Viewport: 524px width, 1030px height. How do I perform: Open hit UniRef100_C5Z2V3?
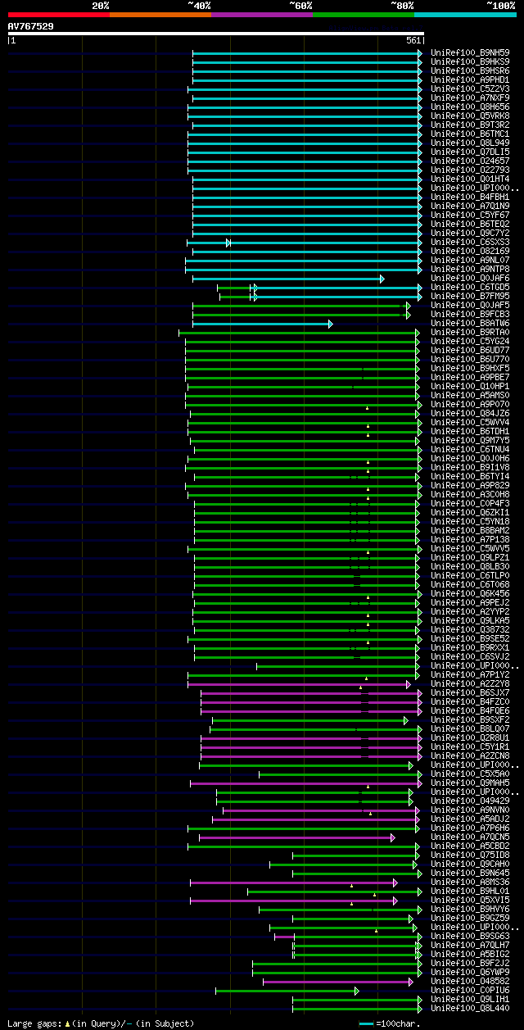(470, 88)
